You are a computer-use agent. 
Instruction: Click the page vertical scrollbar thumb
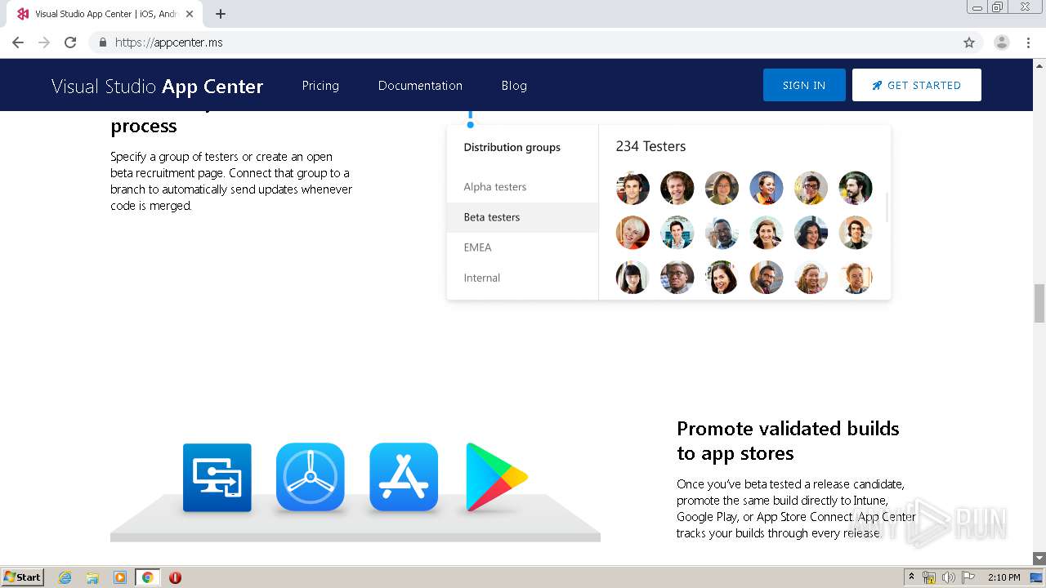click(x=1039, y=303)
